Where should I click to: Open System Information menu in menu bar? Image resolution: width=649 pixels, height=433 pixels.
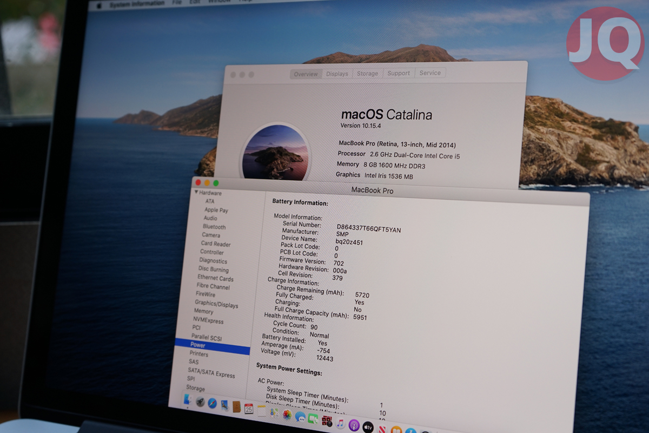coord(137,4)
